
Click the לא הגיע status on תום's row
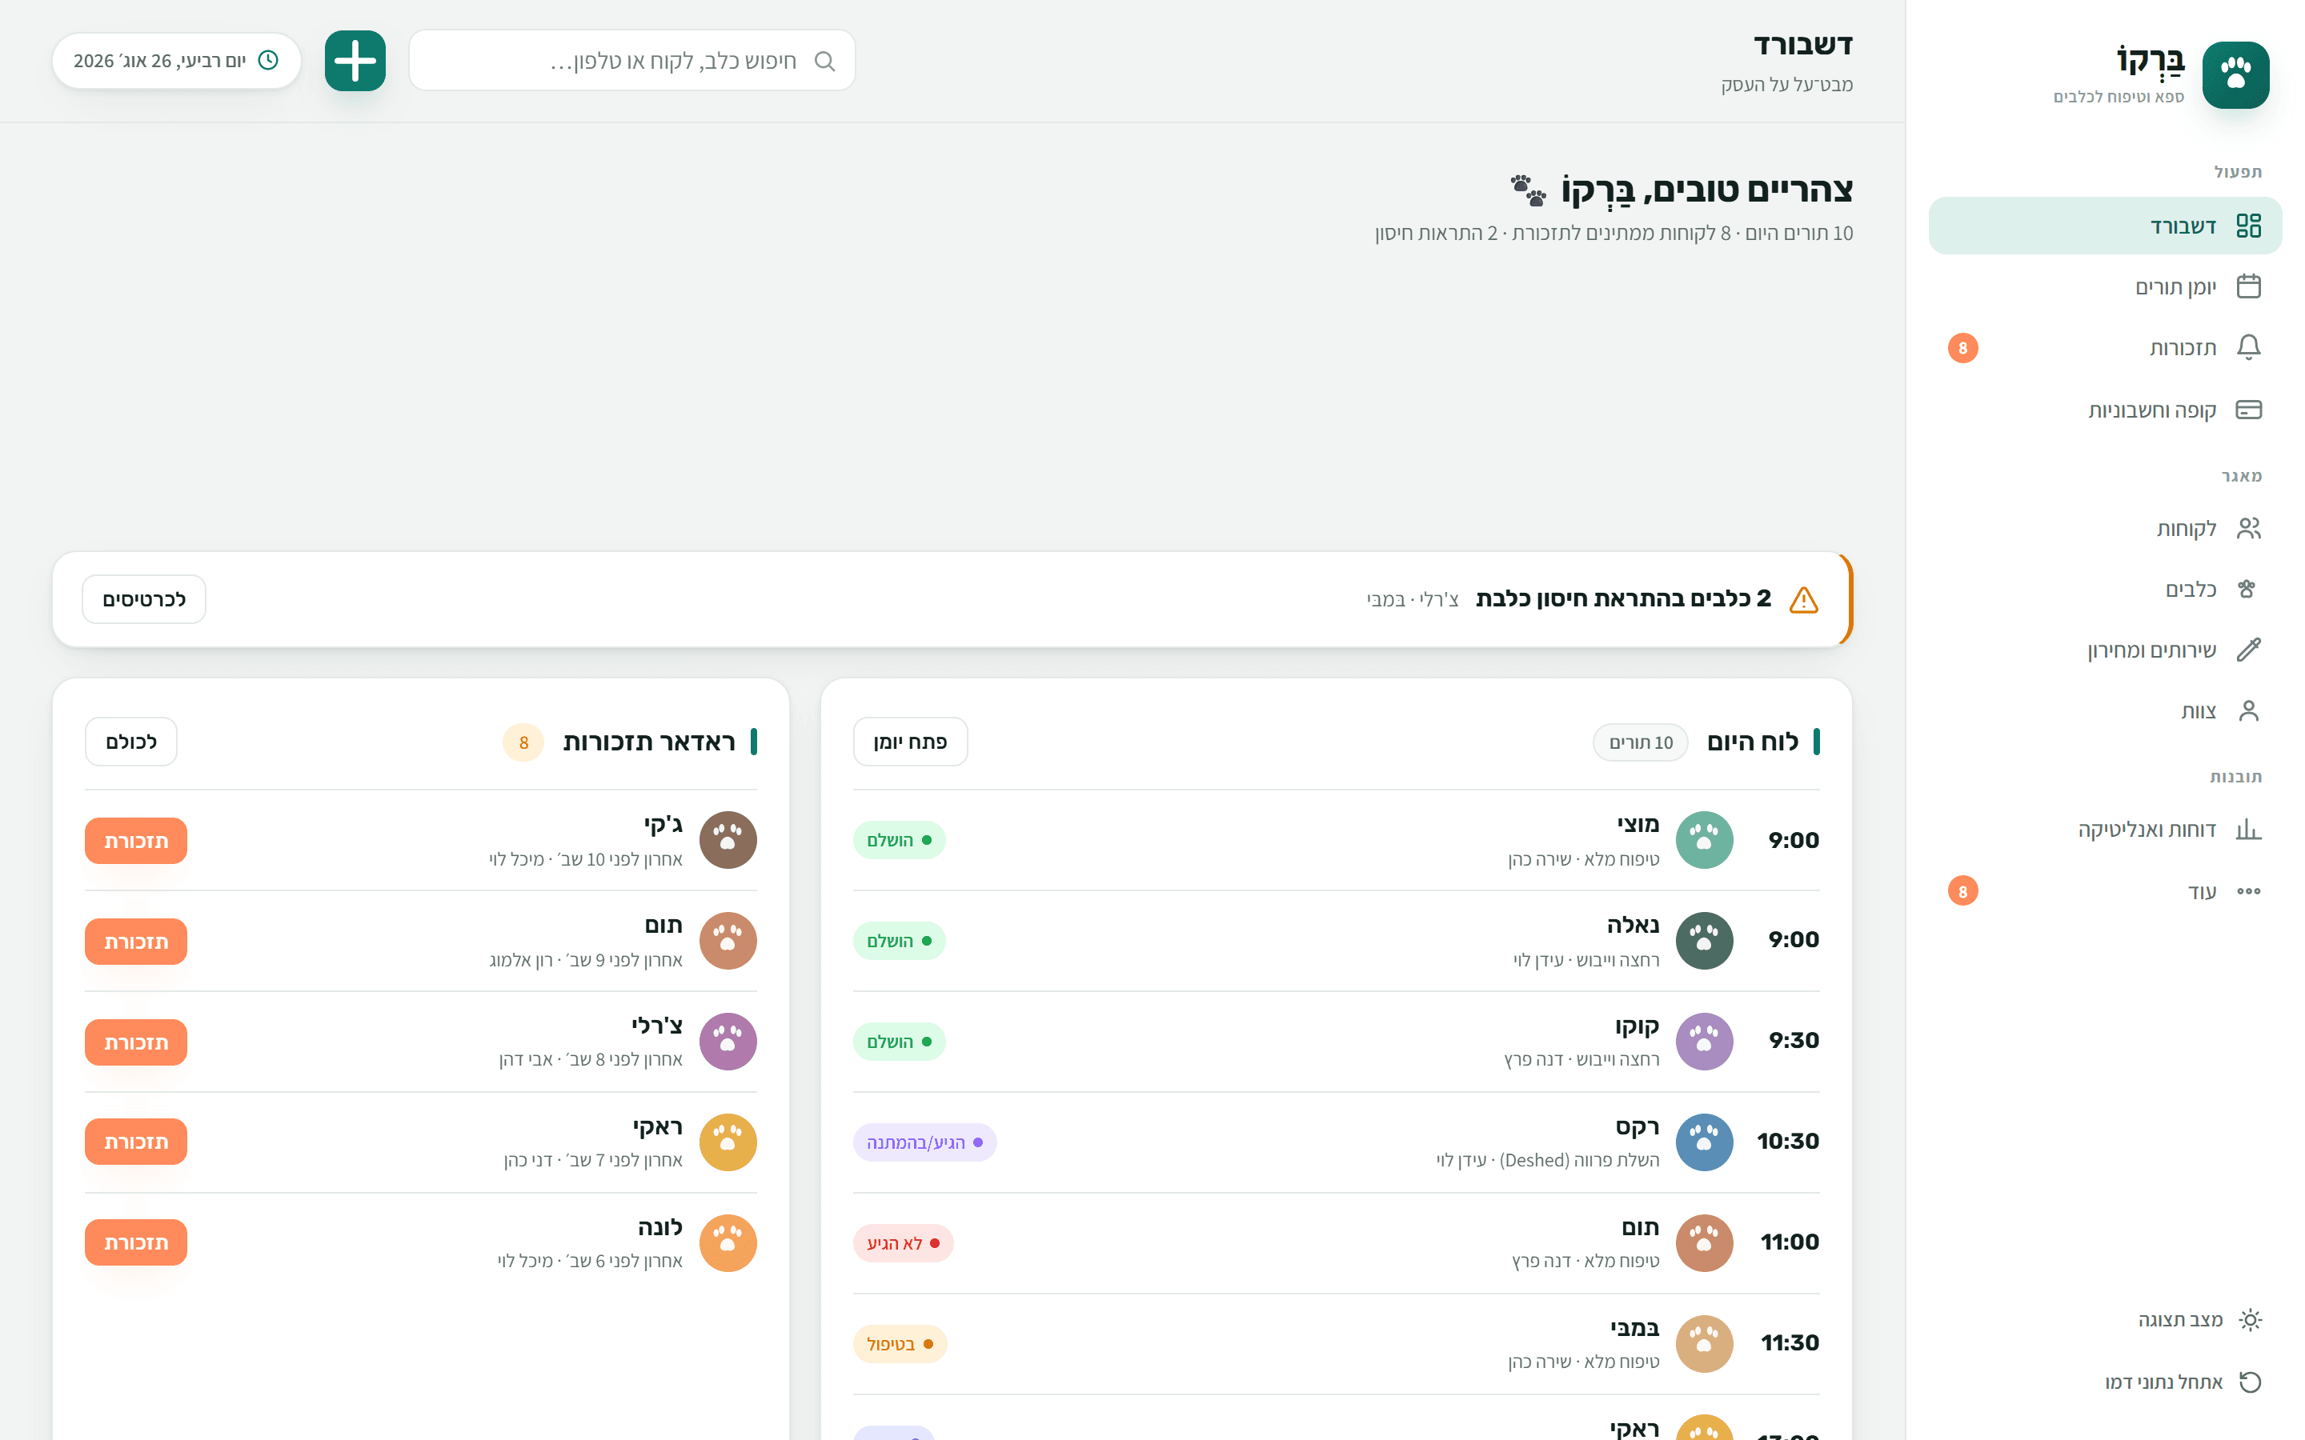903,1244
